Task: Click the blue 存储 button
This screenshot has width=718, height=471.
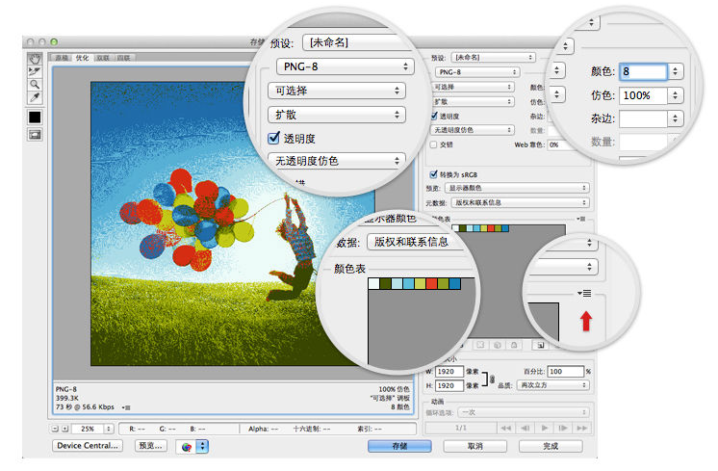Action: point(399,446)
